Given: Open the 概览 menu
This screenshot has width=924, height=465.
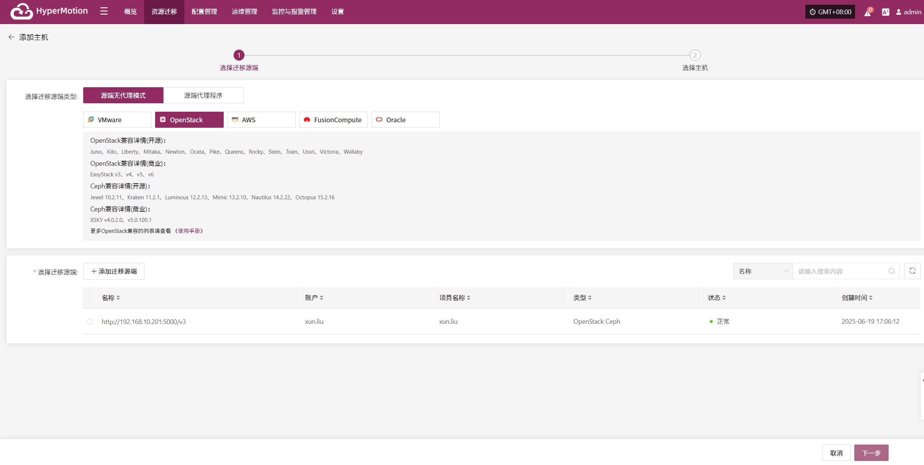Looking at the screenshot, I should [x=130, y=12].
